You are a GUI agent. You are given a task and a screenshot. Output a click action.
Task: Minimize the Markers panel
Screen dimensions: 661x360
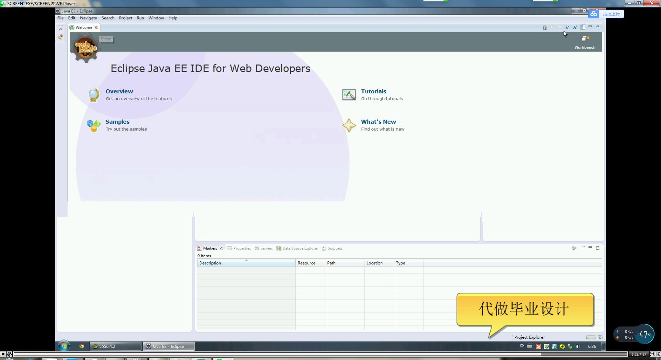[590, 248]
